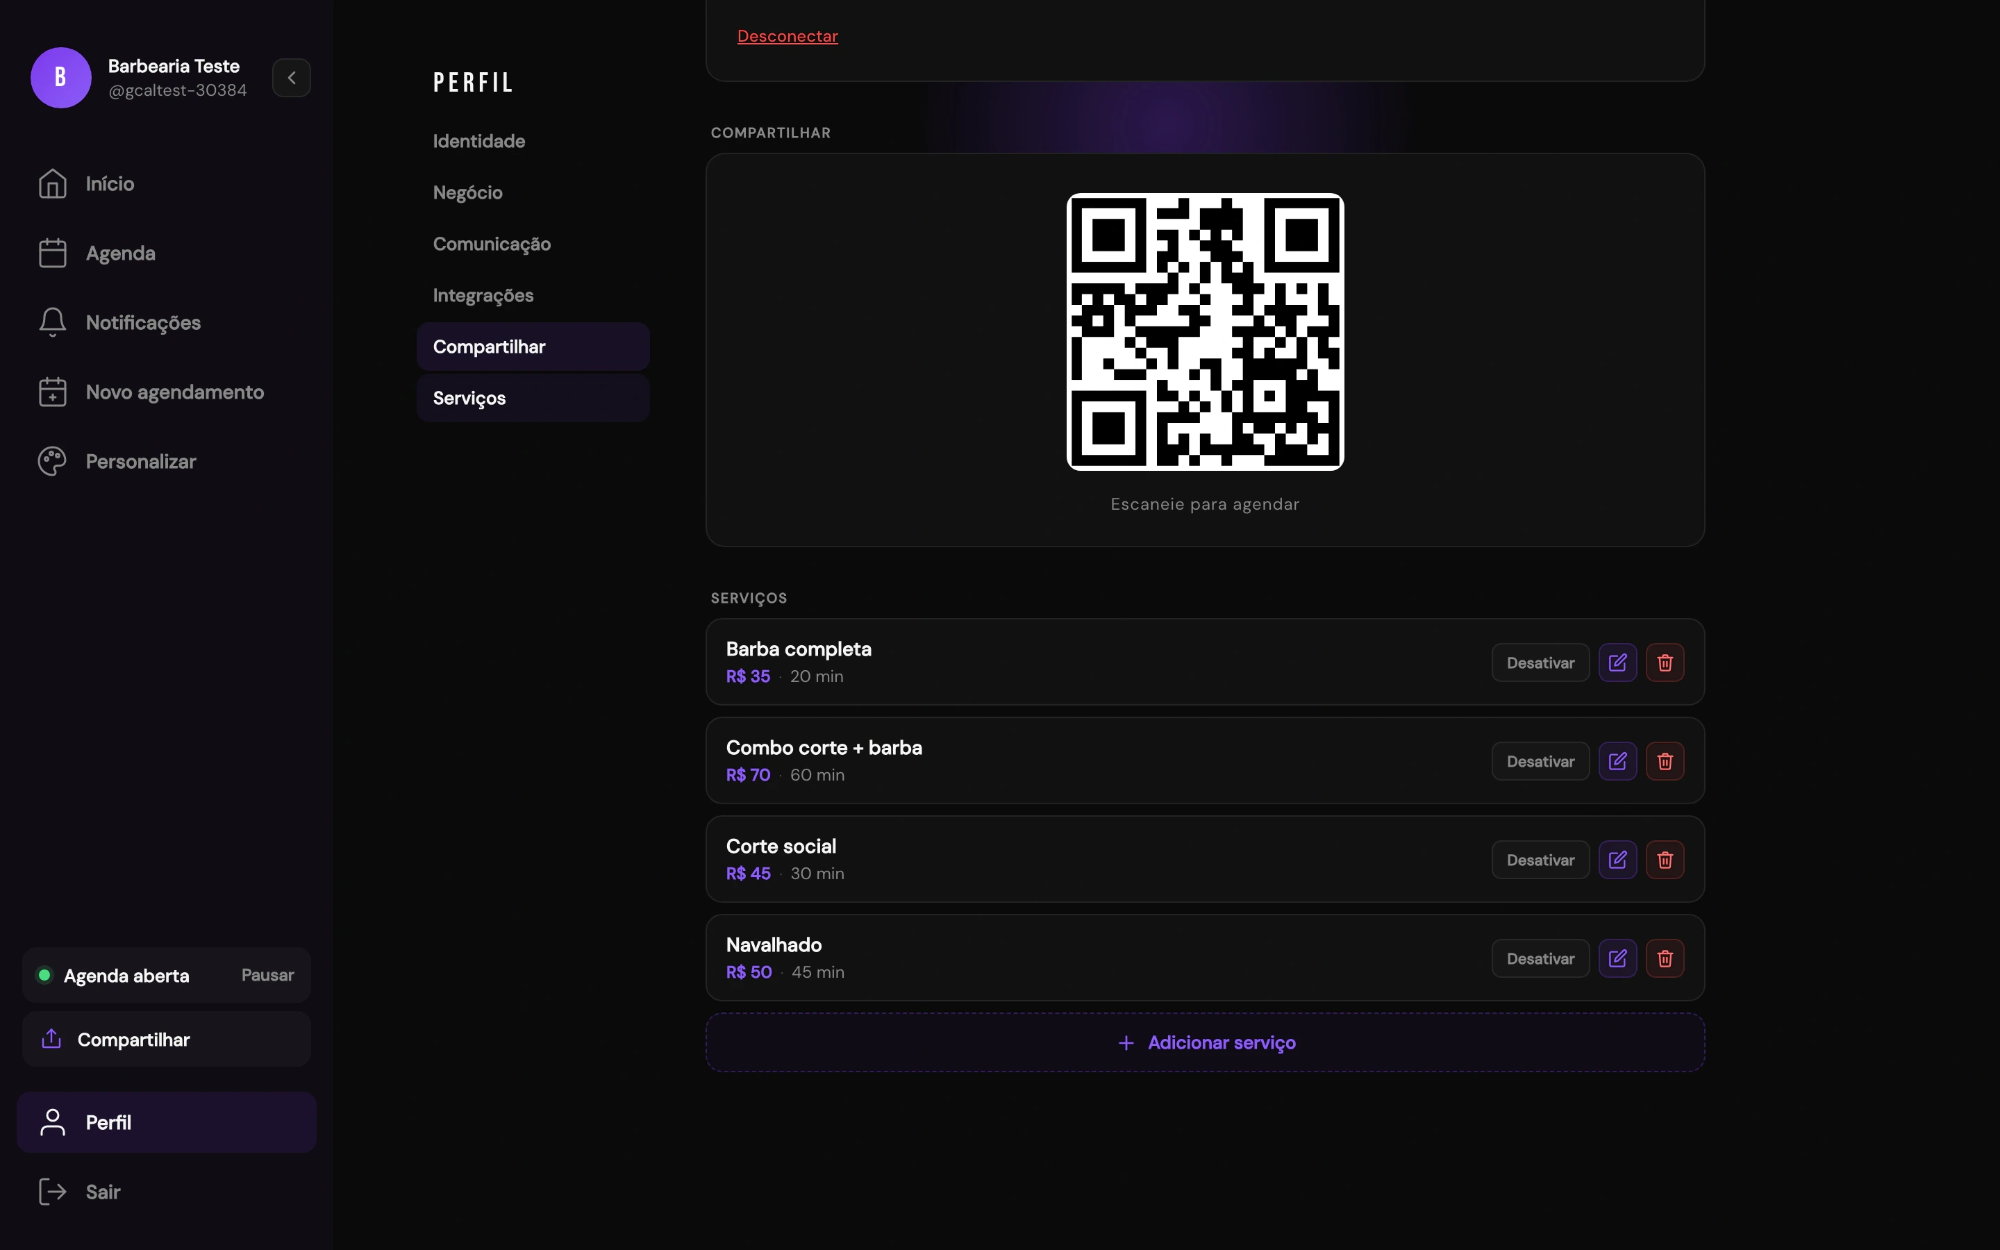Deactivate the Navalhado service
Image resolution: width=2000 pixels, height=1250 pixels.
(x=1540, y=958)
